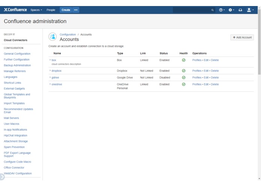261x186 pixels.
Task: Edit the dropbox account
Action: (206, 71)
